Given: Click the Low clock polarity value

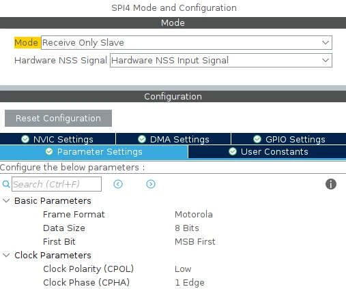Looking at the screenshot, I should pos(183,269).
